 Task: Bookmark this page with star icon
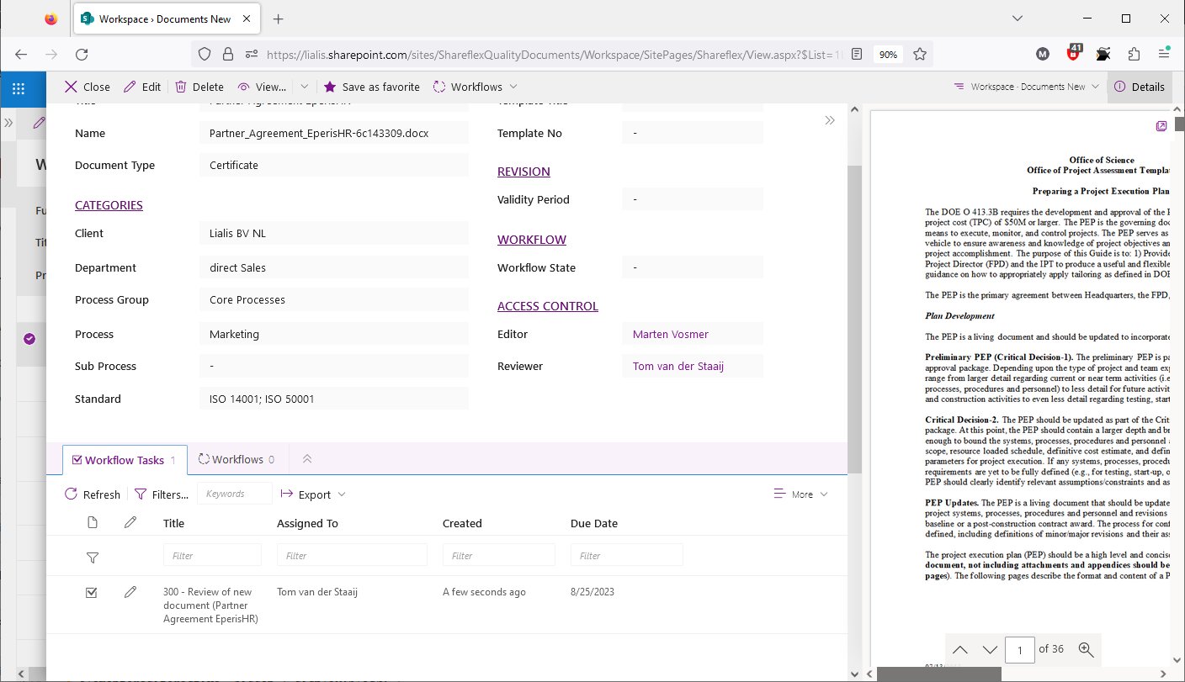[x=920, y=54]
